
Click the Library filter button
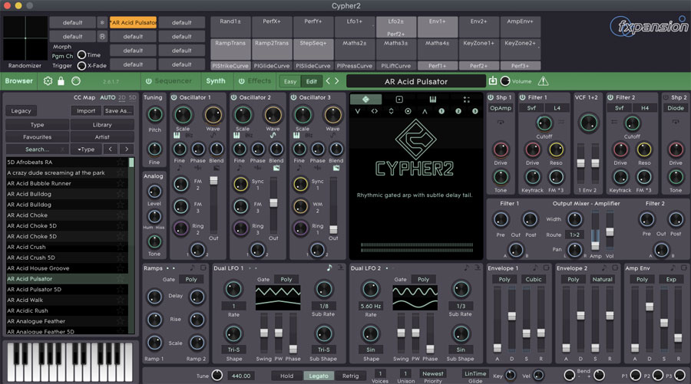click(102, 124)
